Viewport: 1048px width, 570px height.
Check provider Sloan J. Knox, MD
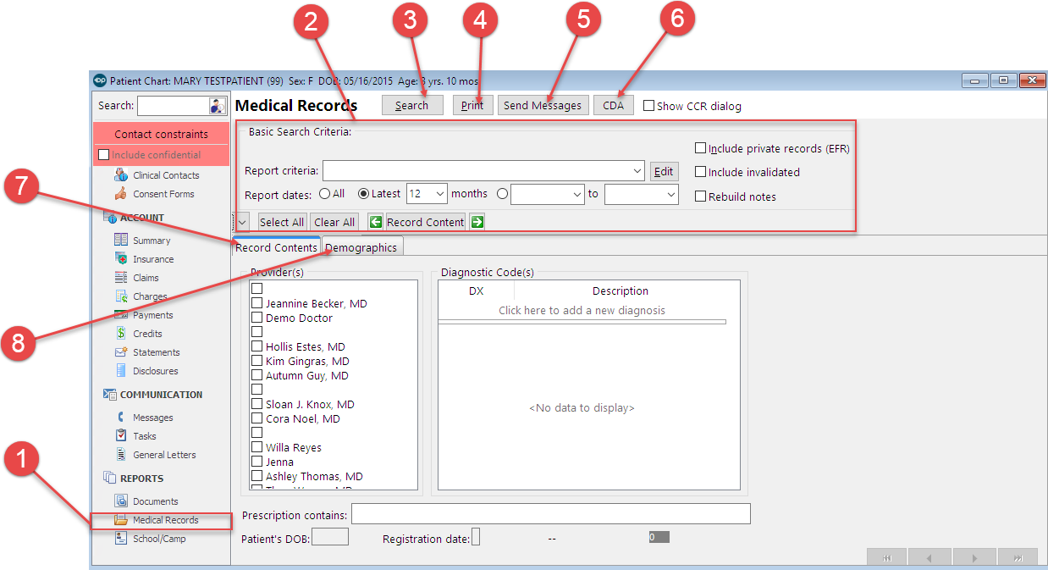tap(256, 404)
